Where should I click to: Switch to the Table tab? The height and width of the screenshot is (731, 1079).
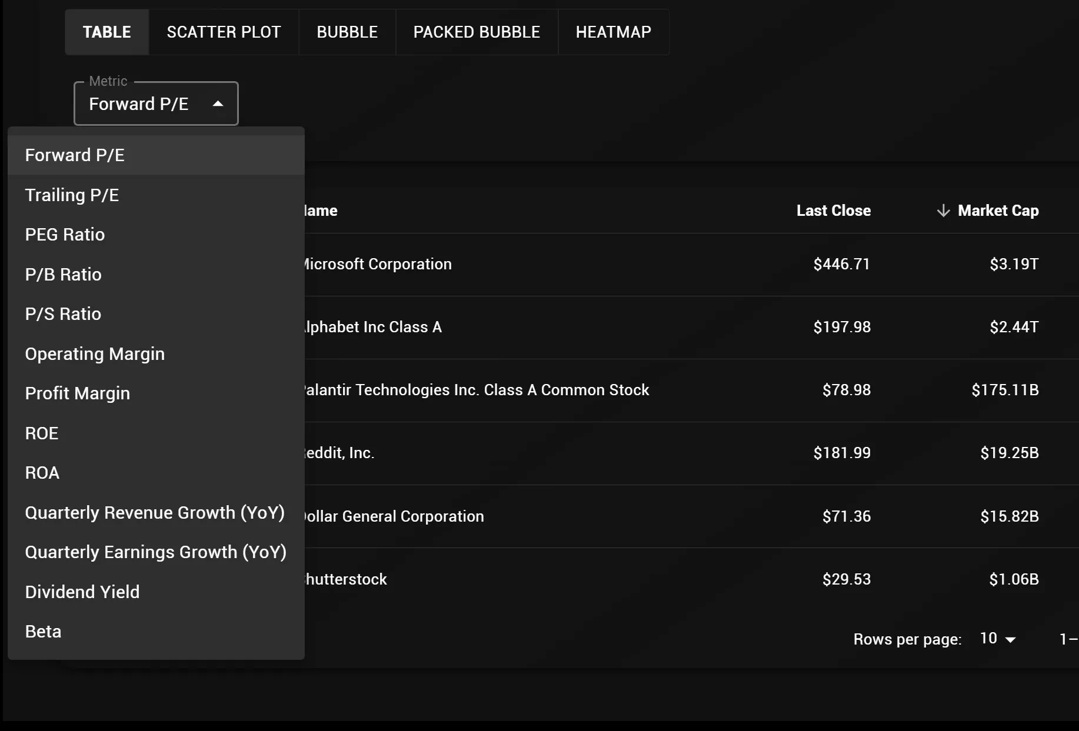click(x=106, y=32)
